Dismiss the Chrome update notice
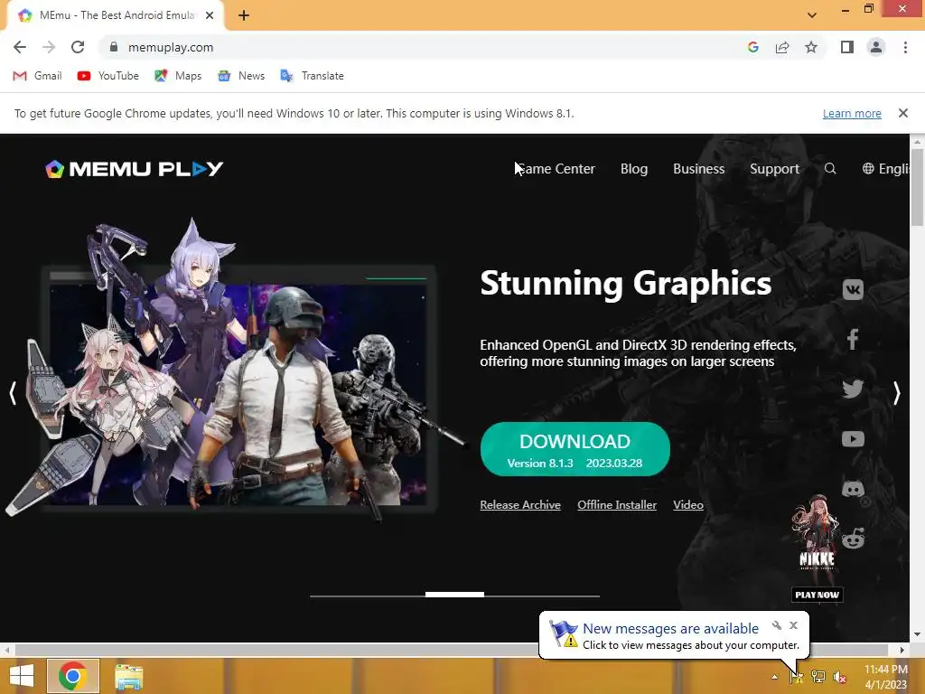Viewport: 925px width, 694px height. pos(903,113)
